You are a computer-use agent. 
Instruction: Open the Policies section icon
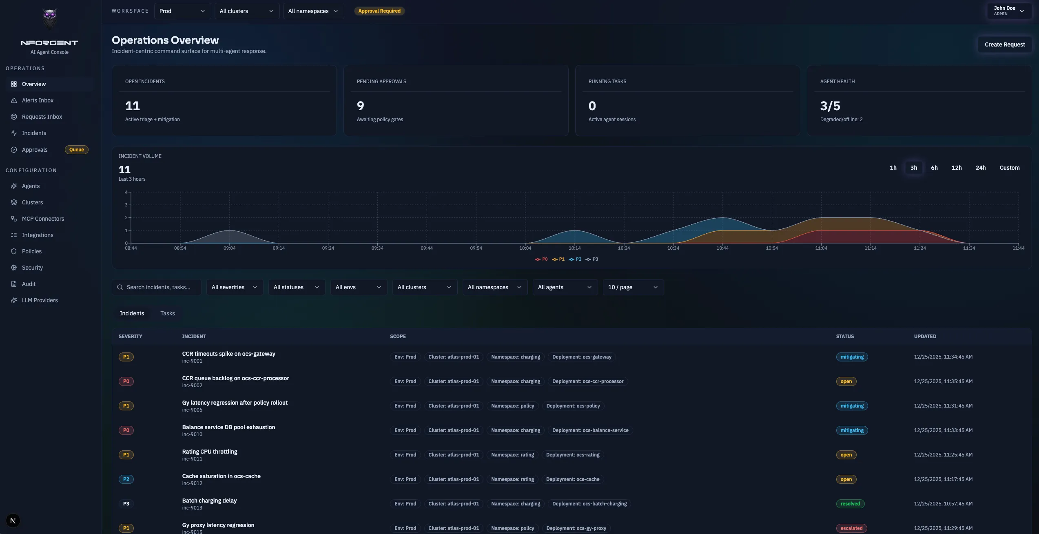point(14,251)
